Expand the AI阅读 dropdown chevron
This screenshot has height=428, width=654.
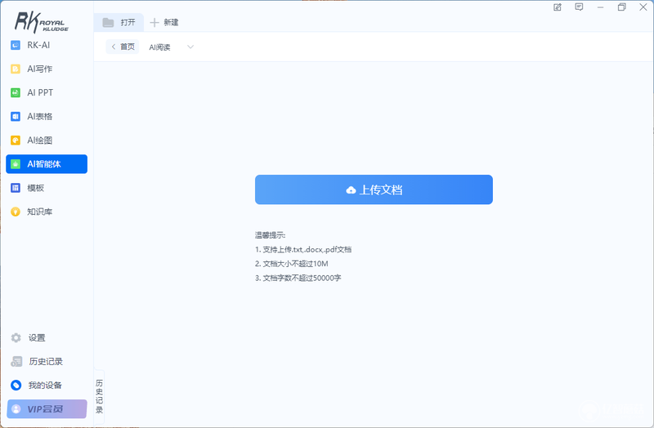[x=190, y=47]
